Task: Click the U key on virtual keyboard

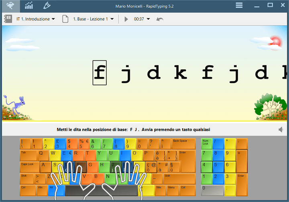Action: [113, 155]
